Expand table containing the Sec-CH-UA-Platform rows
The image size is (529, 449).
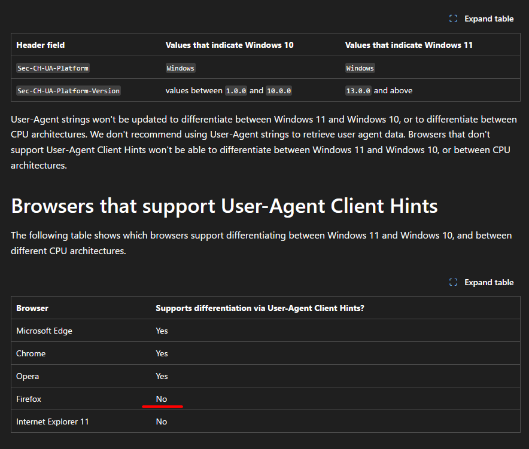point(482,19)
